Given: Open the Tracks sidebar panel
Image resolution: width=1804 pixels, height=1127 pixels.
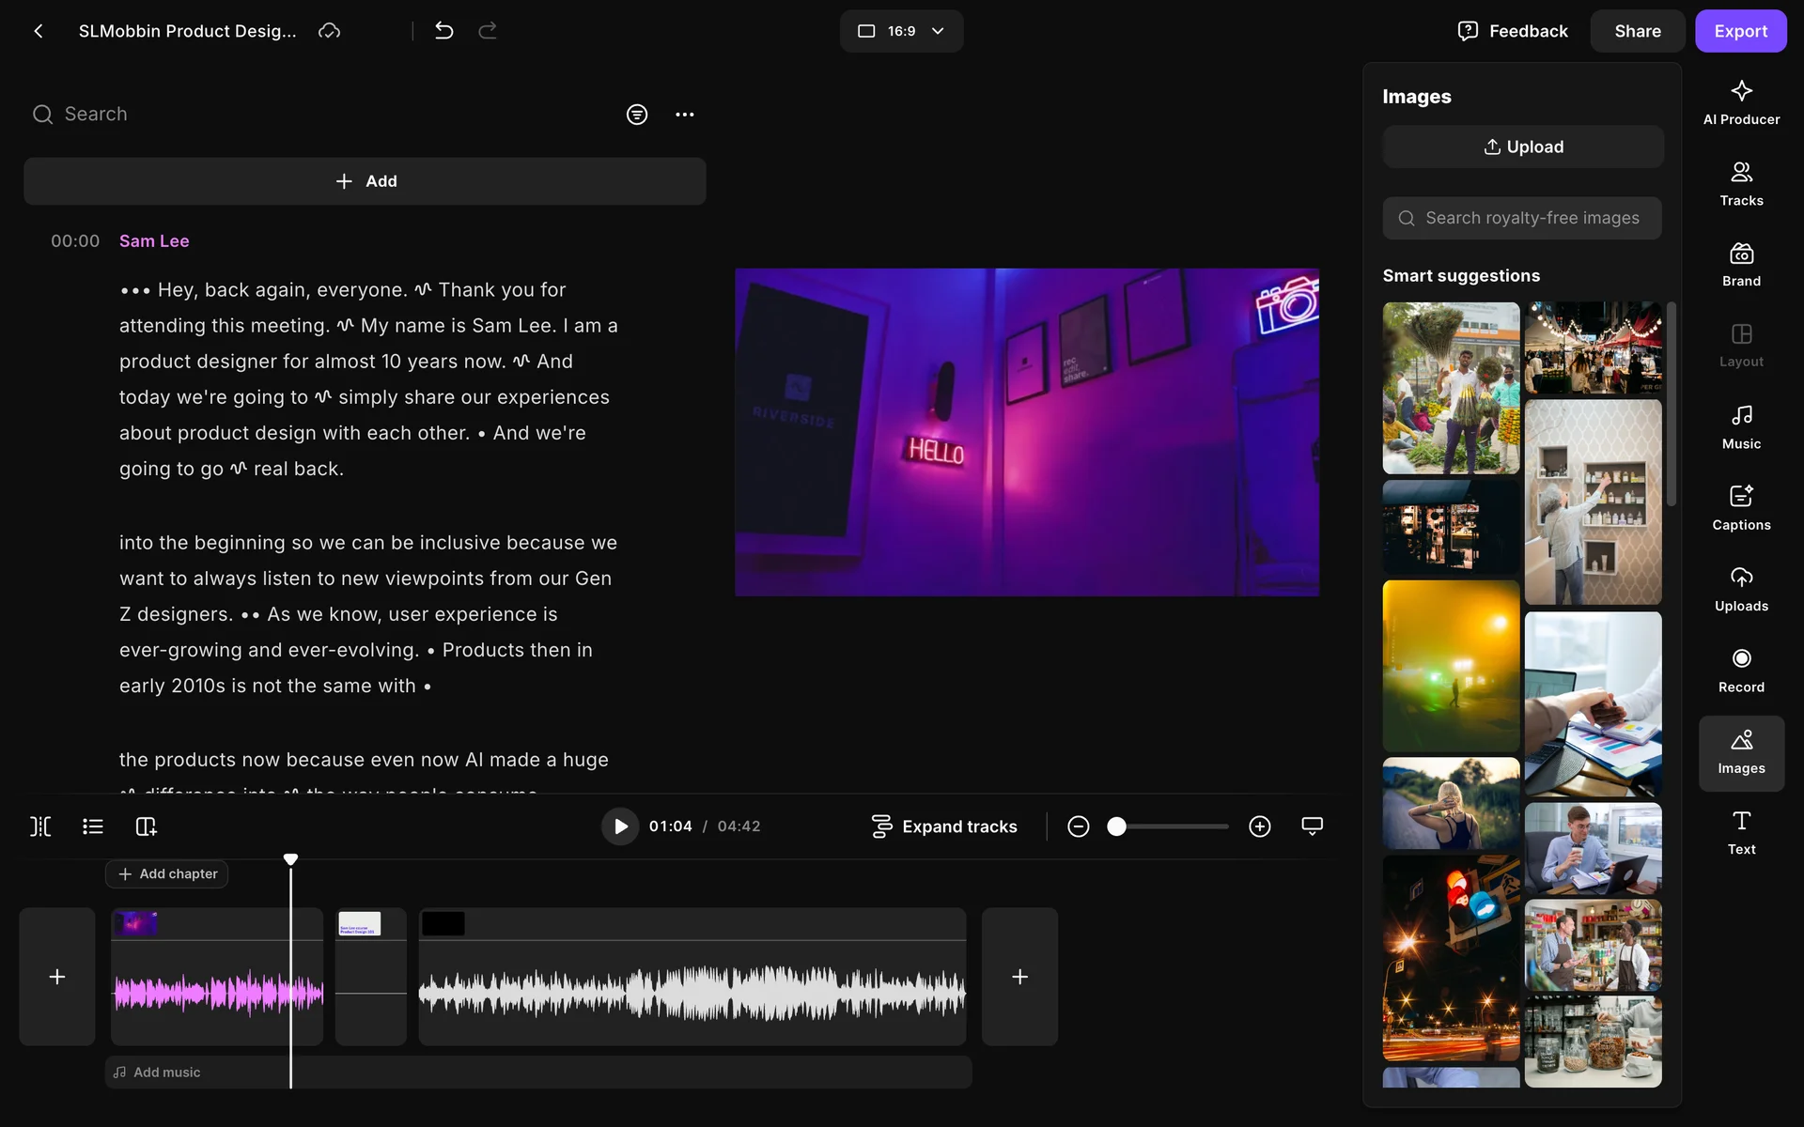Looking at the screenshot, I should (x=1741, y=183).
